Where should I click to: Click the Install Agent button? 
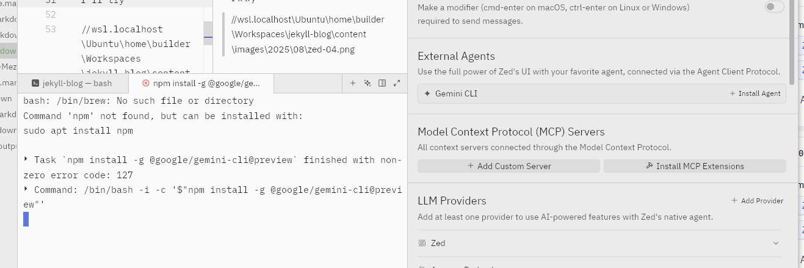pos(755,94)
